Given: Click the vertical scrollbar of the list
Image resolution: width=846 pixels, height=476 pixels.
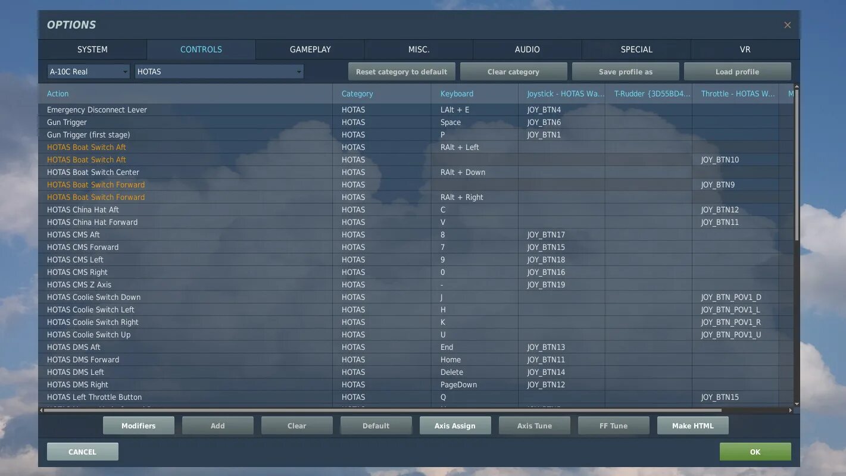Looking at the screenshot, I should click(x=797, y=167).
